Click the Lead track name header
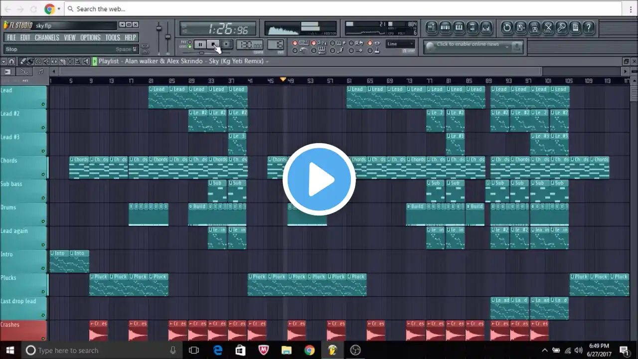 (23, 97)
